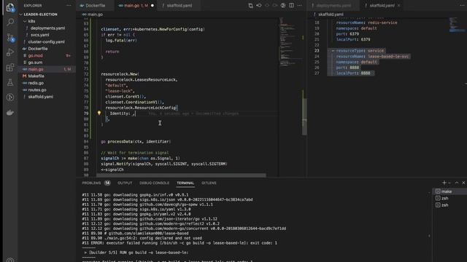This screenshot has width=467, height=262.
Task: Select the make terminal session
Action: pyautogui.click(x=449, y=191)
